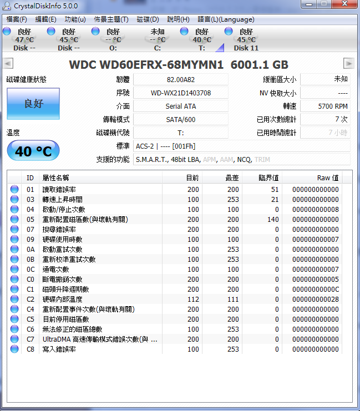Click the 最差 column header
The height and width of the screenshot is (411, 360).
222,178
